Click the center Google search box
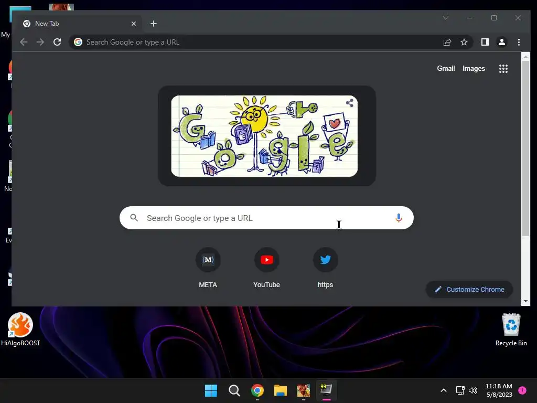 pos(266,218)
